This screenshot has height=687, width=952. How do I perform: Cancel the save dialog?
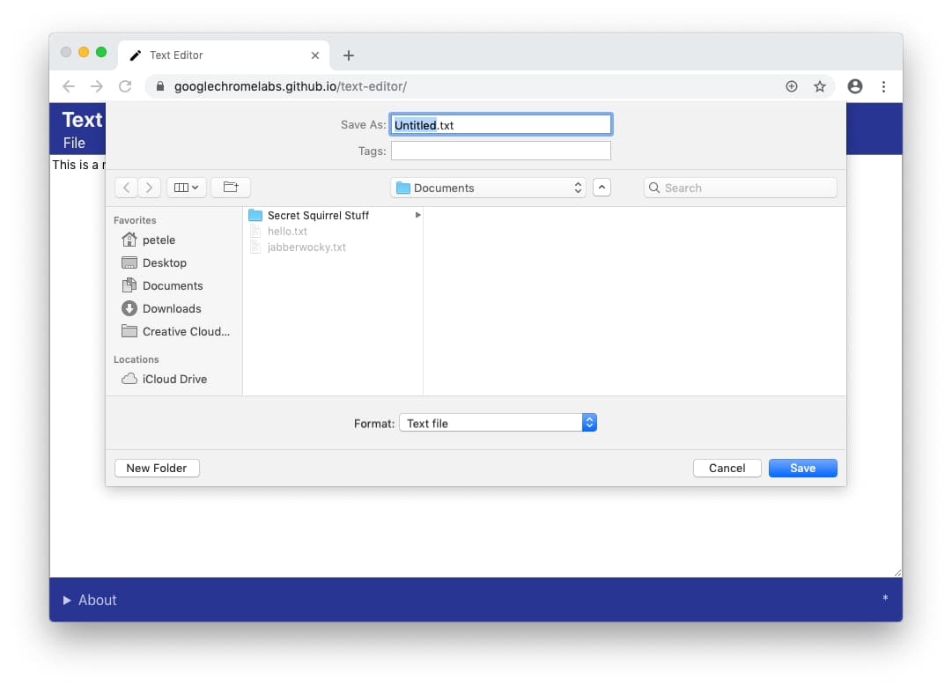(727, 468)
